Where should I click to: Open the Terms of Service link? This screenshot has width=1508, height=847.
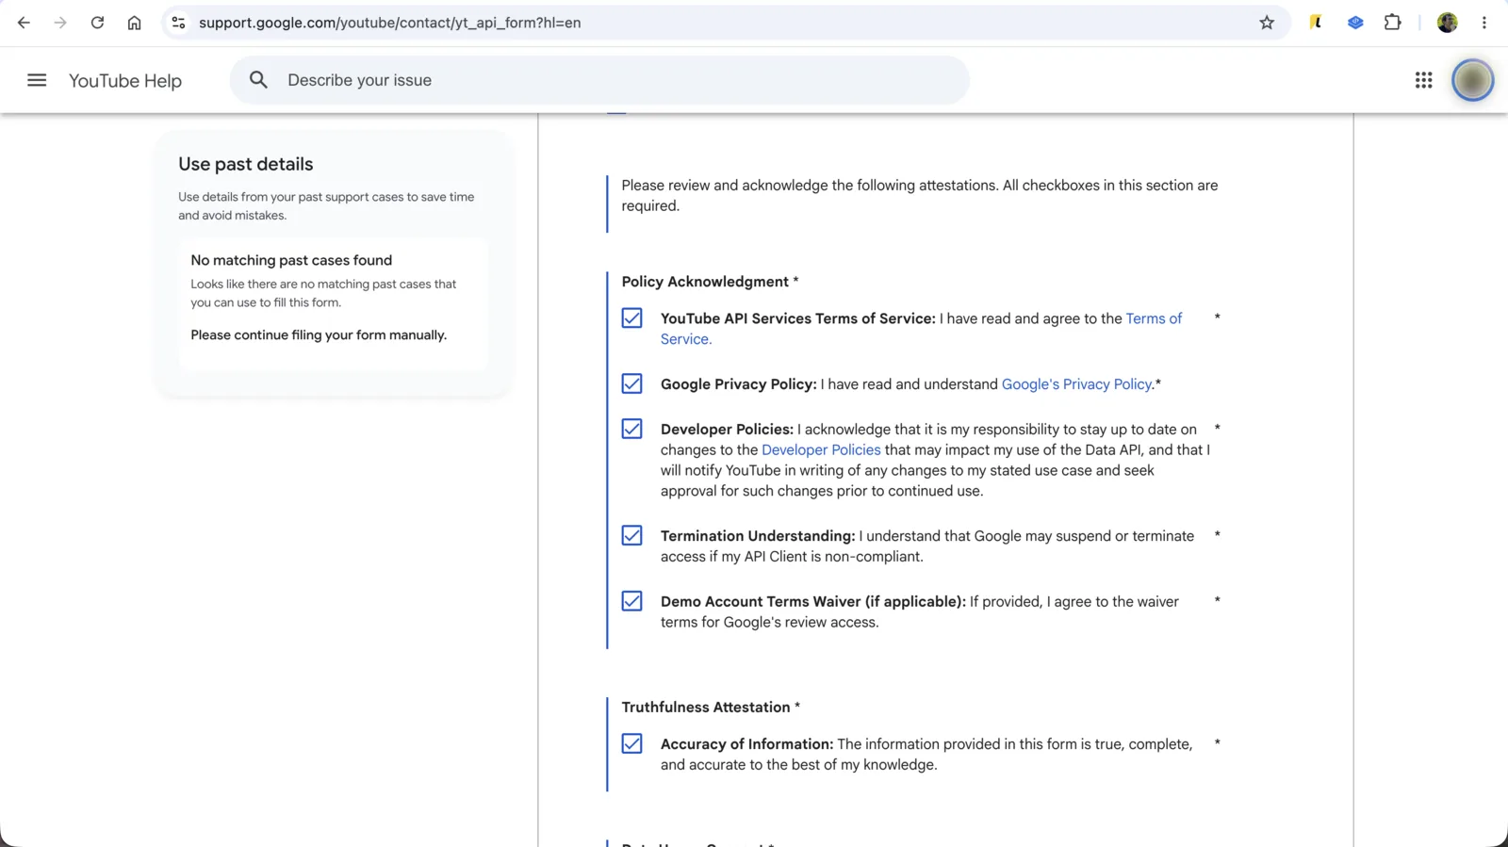[1154, 318]
